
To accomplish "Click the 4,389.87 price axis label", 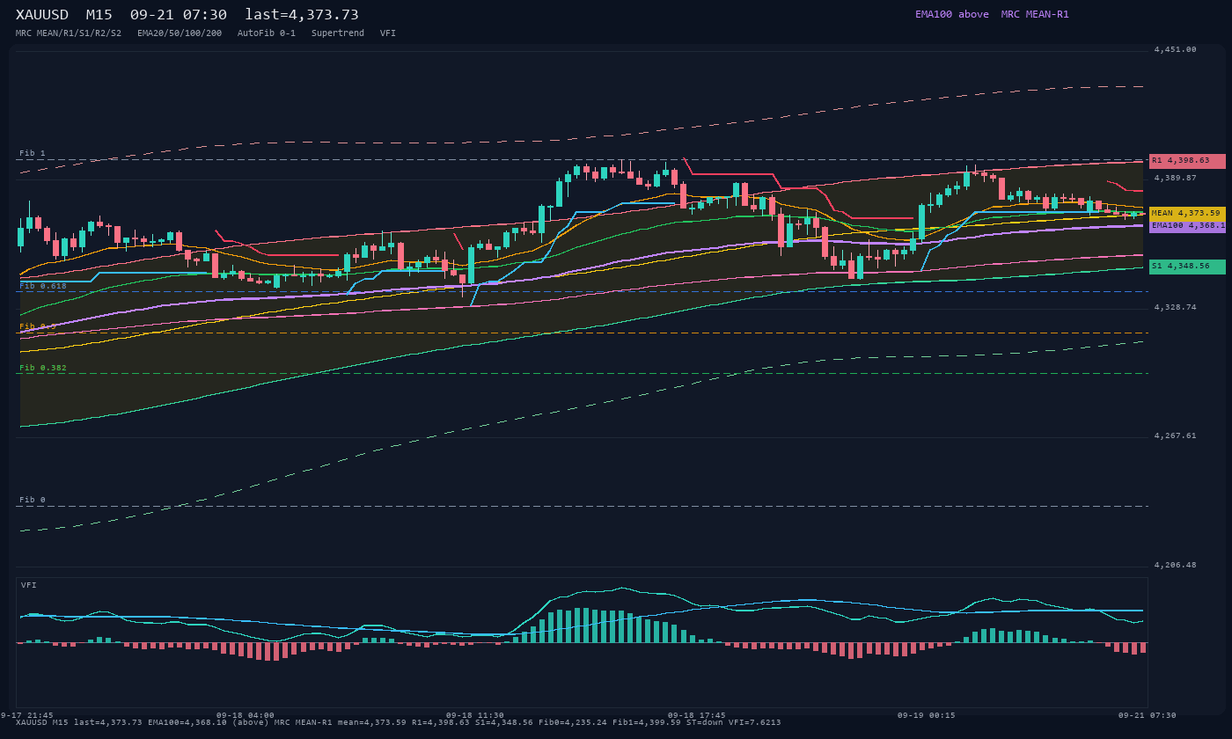I will tap(1176, 179).
